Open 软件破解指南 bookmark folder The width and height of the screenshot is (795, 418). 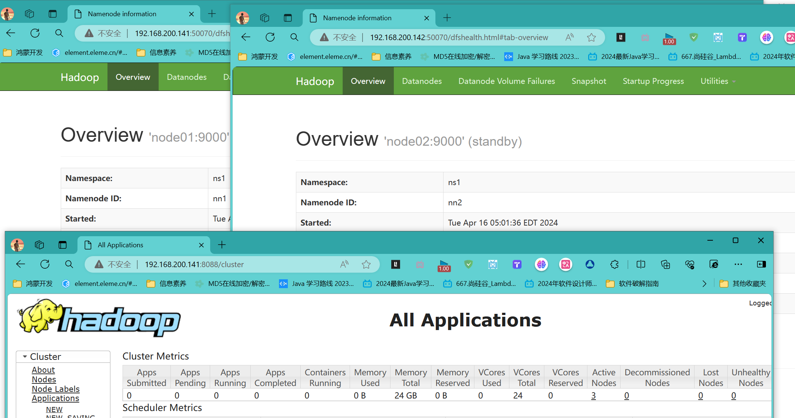[632, 284]
